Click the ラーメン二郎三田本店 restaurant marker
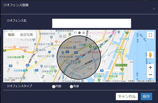158x103 pixels. (x=56, y=41)
